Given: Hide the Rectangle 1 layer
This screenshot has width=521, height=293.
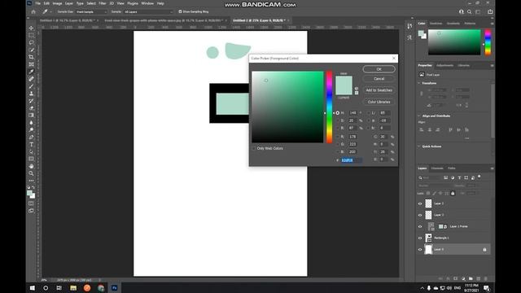Looking at the screenshot, I should coord(420,238).
